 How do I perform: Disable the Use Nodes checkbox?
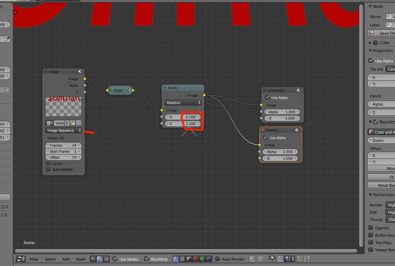click(115, 259)
